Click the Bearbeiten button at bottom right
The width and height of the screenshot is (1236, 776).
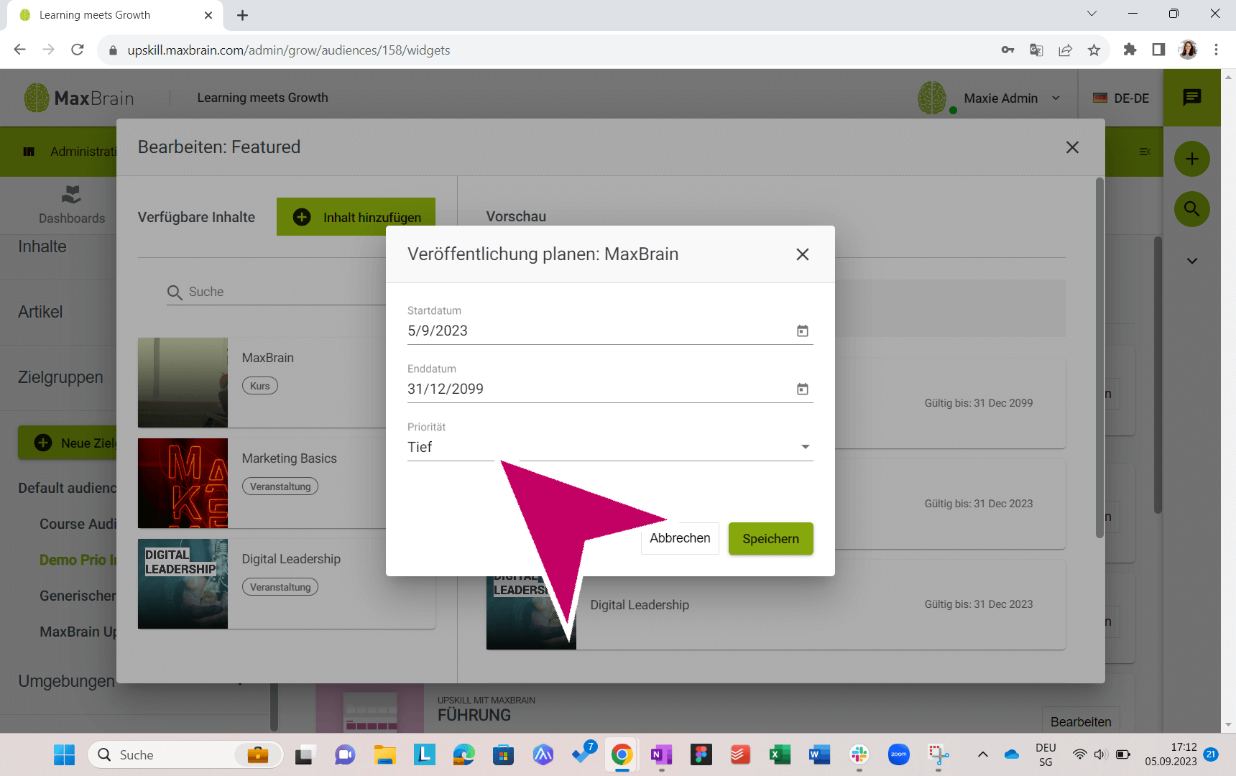click(x=1080, y=721)
